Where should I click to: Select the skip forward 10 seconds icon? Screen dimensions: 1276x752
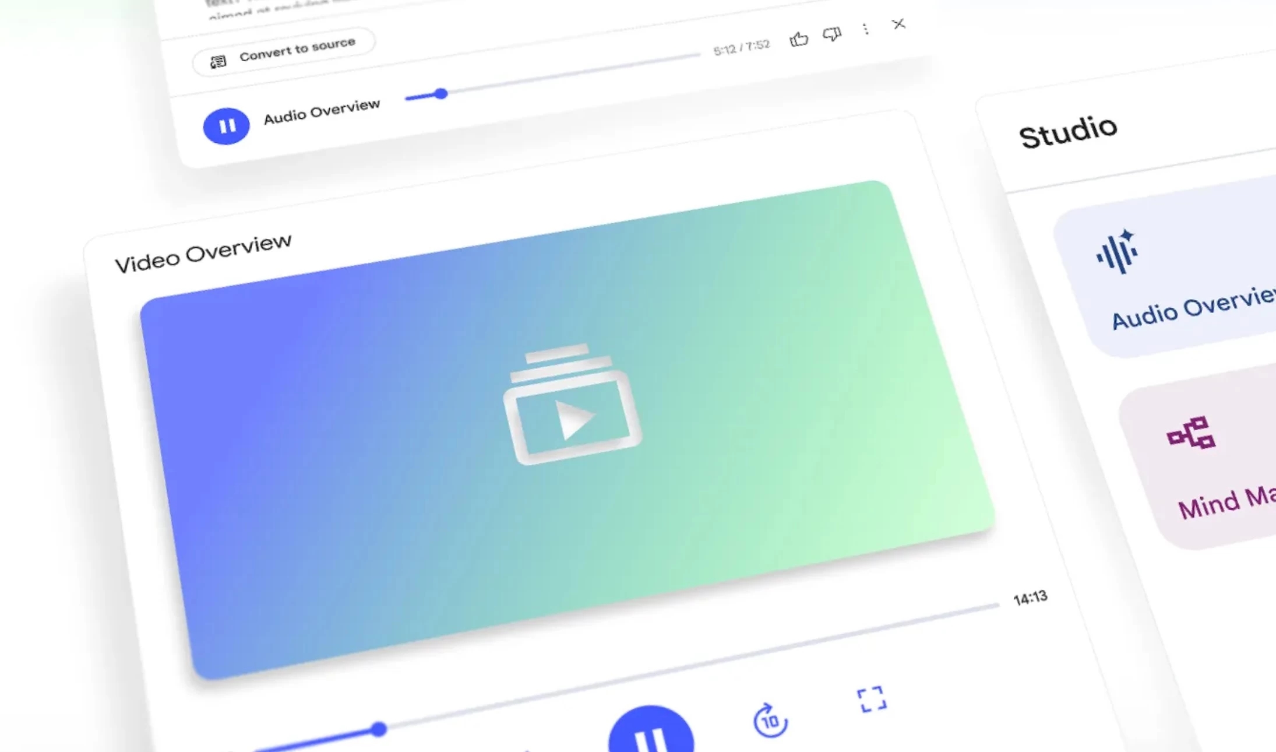[x=770, y=721]
